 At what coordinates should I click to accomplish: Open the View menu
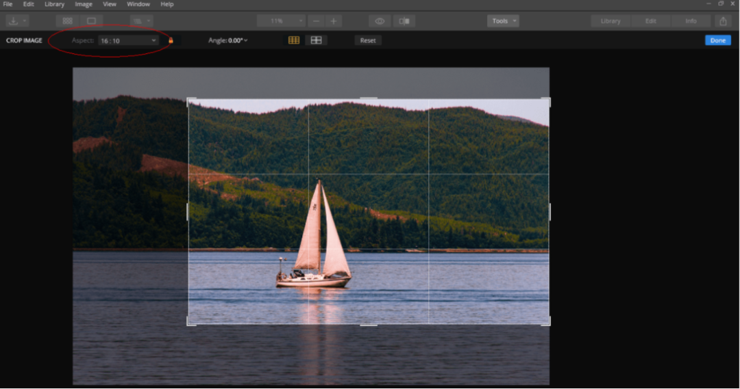tap(110, 4)
